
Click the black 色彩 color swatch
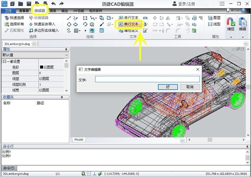(x=41, y=67)
